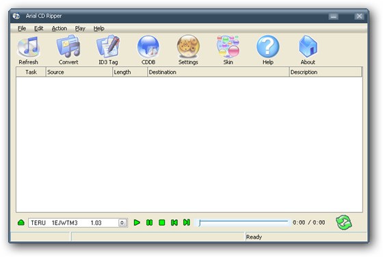
Task: Open the CD drive dropdown
Action: pos(122,223)
